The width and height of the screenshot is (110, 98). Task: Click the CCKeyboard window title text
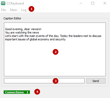coord(15,3)
